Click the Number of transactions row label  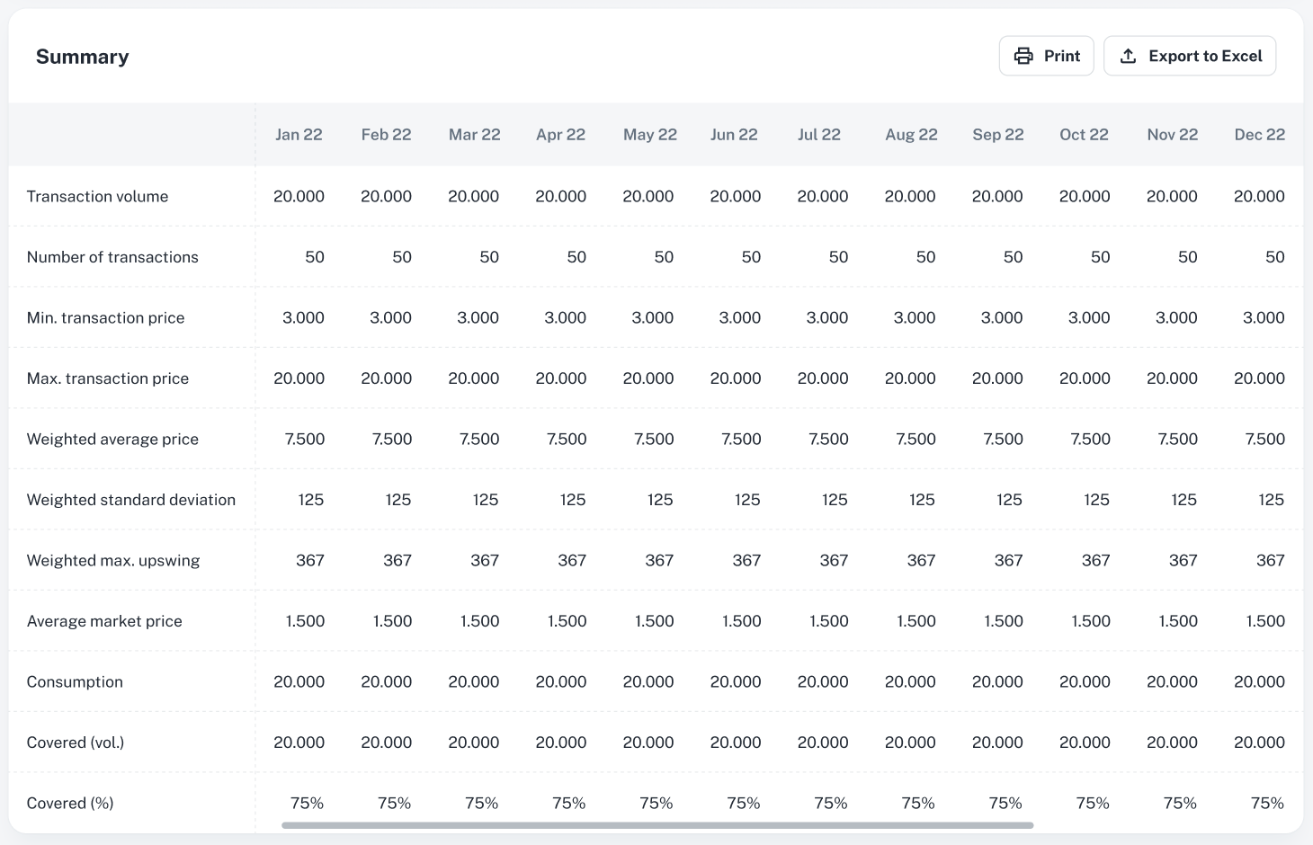tap(112, 257)
